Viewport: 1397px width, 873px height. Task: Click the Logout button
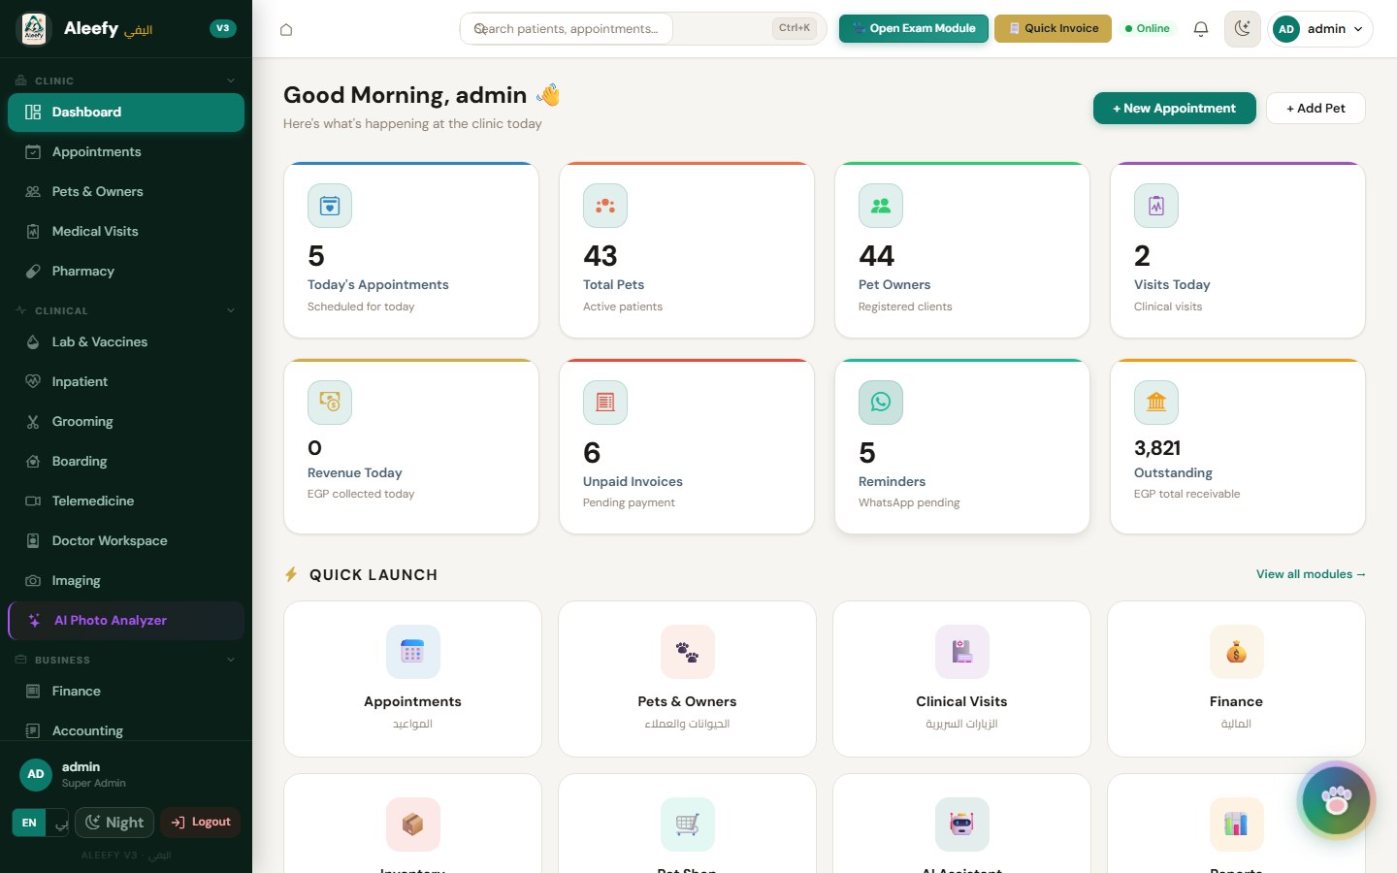tap(201, 823)
